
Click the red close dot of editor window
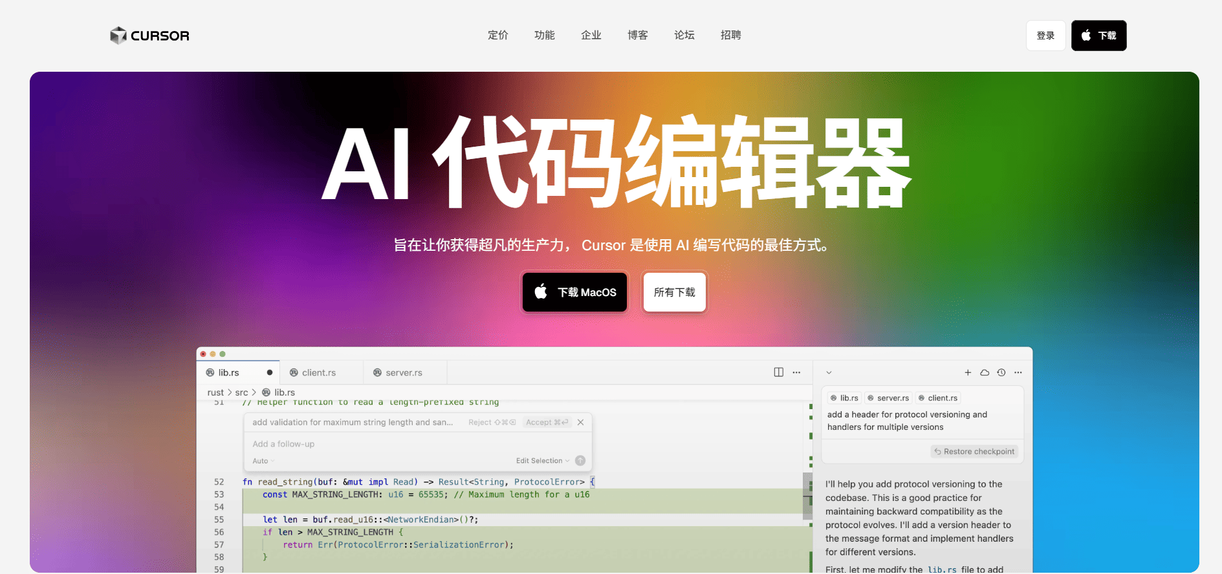(203, 354)
